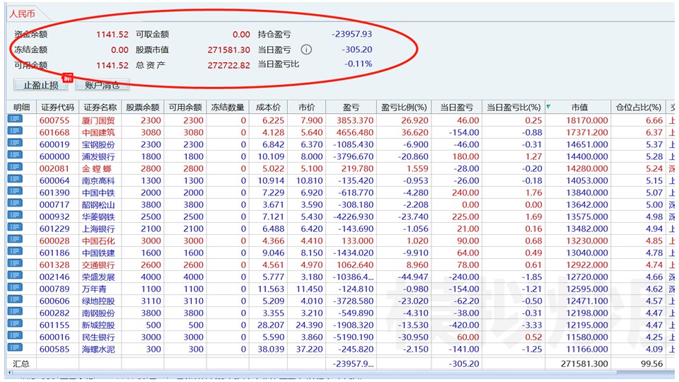Screen dimensions: 679x382
Task: Open detail icon for 绿地控股 row
Action: pos(15,300)
